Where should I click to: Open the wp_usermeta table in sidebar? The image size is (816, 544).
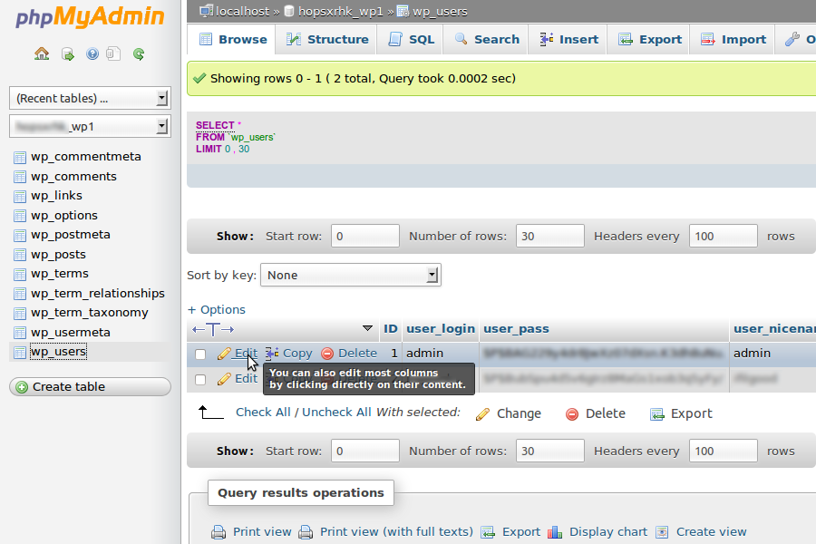70,333
